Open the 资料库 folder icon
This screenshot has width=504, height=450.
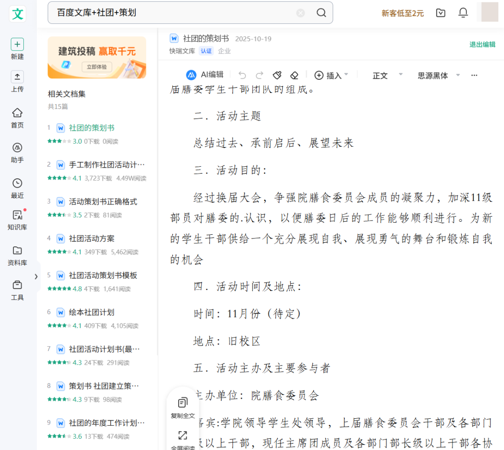pos(17,250)
